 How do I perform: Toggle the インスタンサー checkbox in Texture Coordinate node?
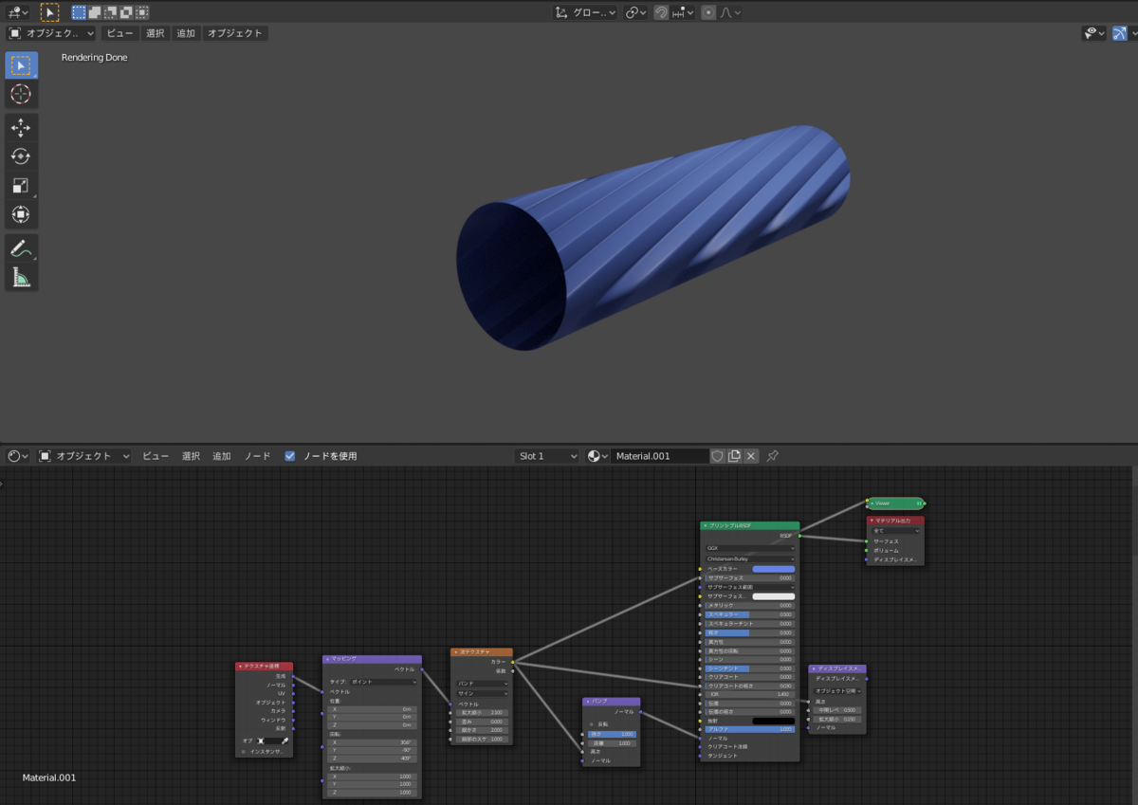click(243, 751)
